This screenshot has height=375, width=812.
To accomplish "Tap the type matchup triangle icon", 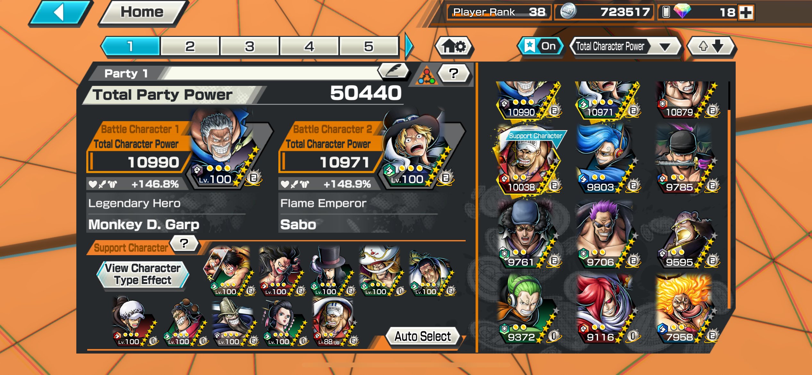I will point(426,76).
